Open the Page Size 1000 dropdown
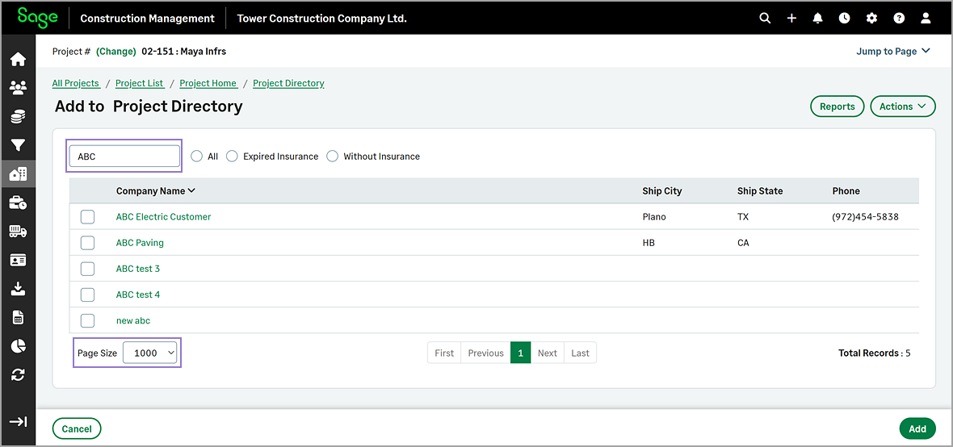The image size is (953, 447). tap(150, 353)
